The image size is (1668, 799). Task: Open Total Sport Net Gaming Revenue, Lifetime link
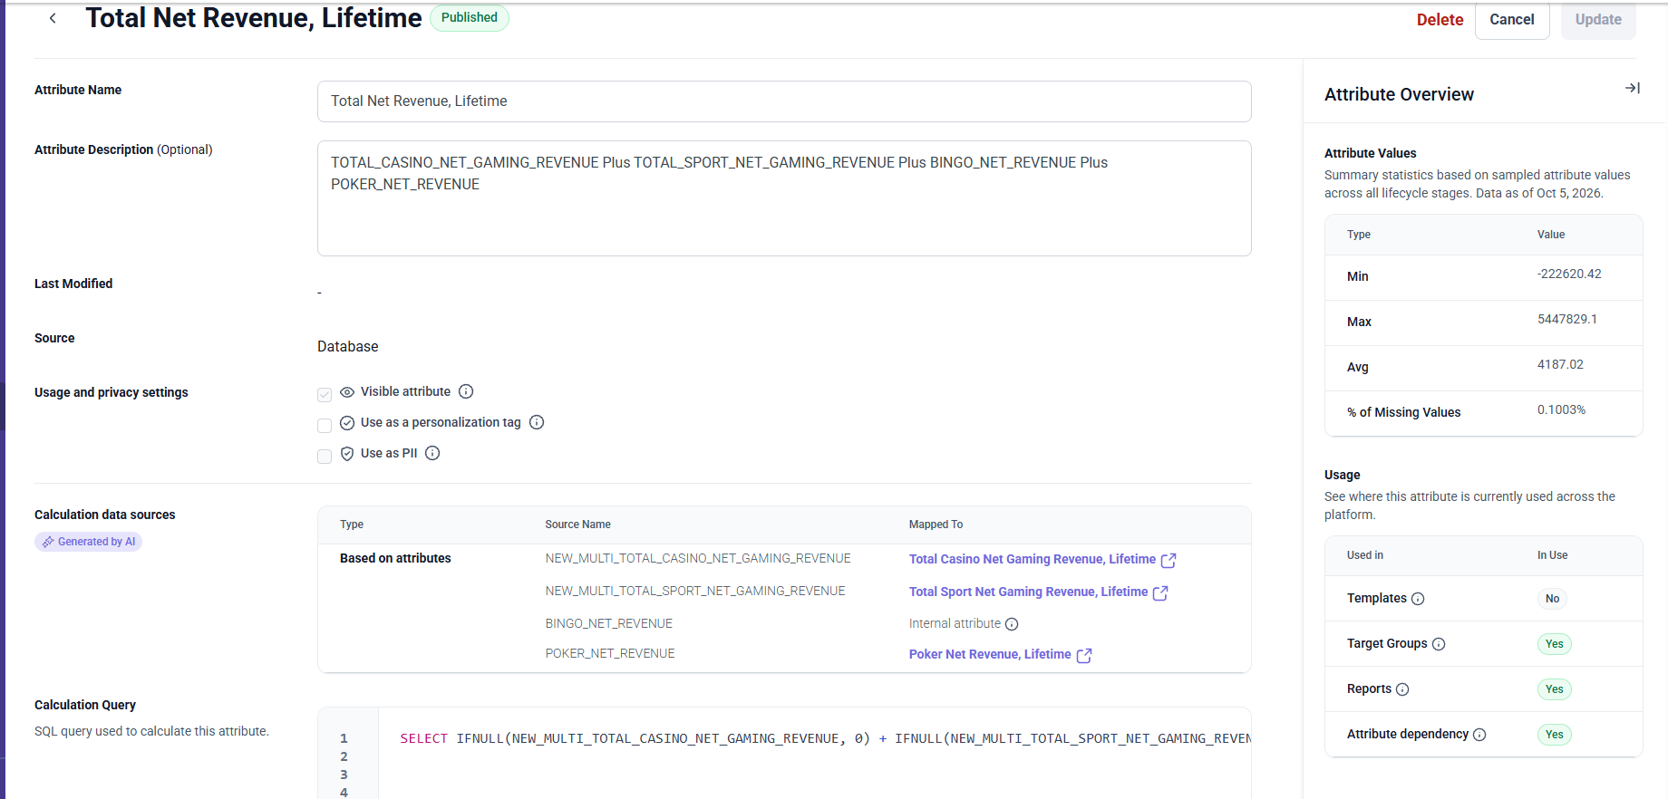click(x=1028, y=592)
